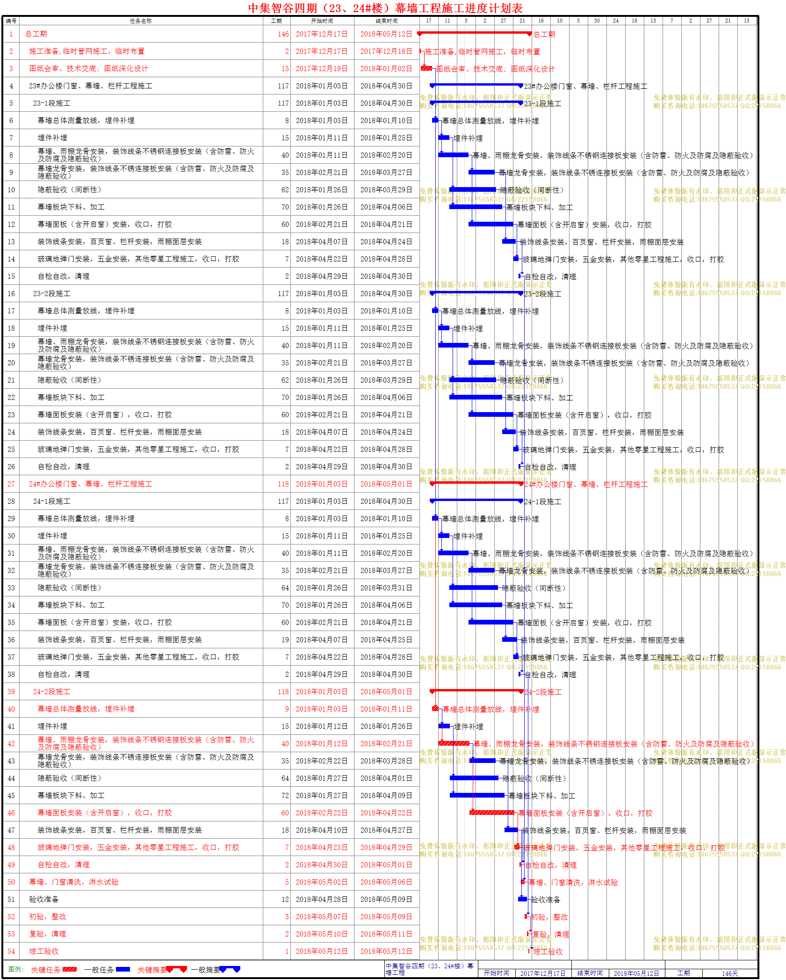
Task: Click the red hatched bar for row 42 龙骨安装
Action: [454, 743]
